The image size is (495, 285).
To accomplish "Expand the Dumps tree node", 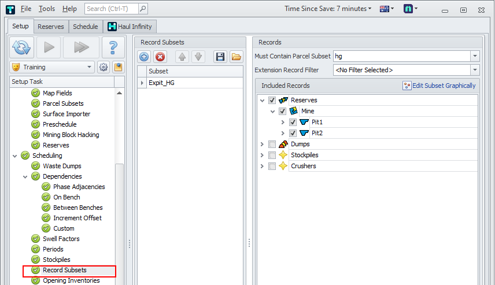I will pos(262,145).
